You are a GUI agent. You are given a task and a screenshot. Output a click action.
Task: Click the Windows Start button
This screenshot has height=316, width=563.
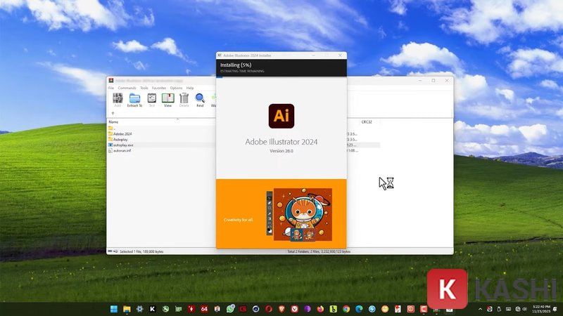(x=114, y=309)
